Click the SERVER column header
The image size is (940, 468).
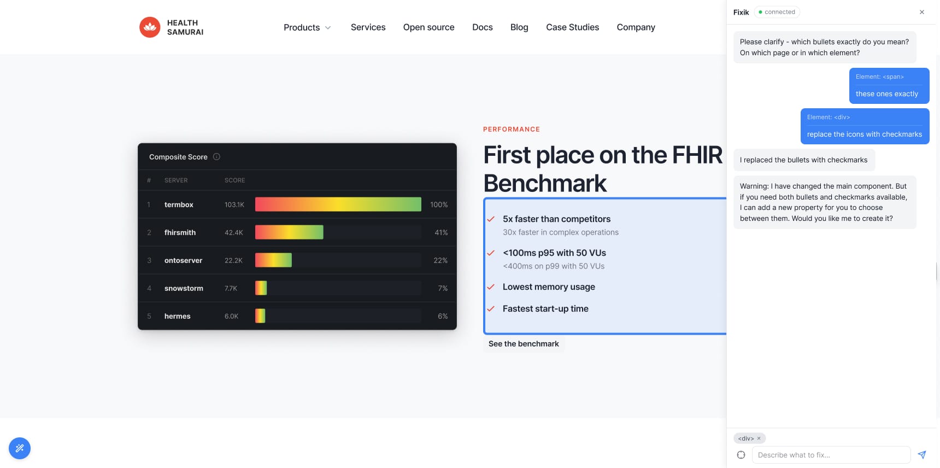(x=176, y=180)
